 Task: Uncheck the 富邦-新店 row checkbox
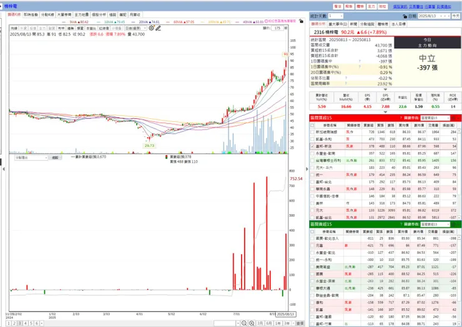[312, 146]
